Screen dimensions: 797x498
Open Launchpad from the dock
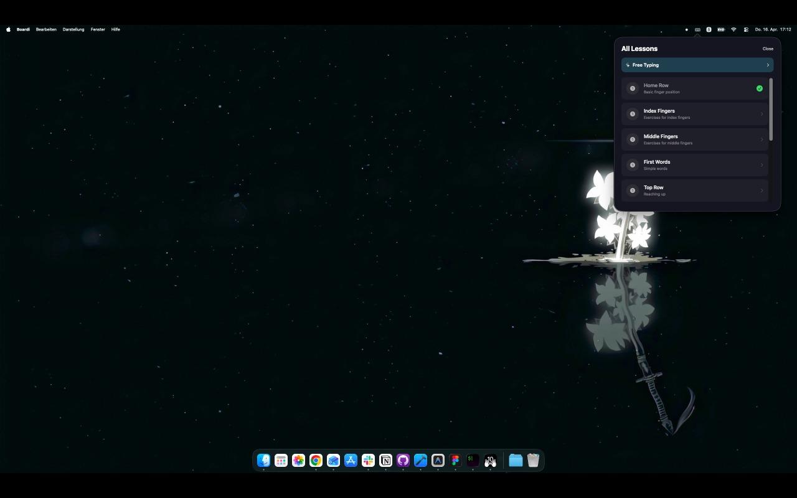point(281,460)
